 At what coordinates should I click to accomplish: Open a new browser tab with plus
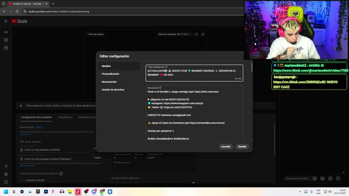click(x=53, y=4)
